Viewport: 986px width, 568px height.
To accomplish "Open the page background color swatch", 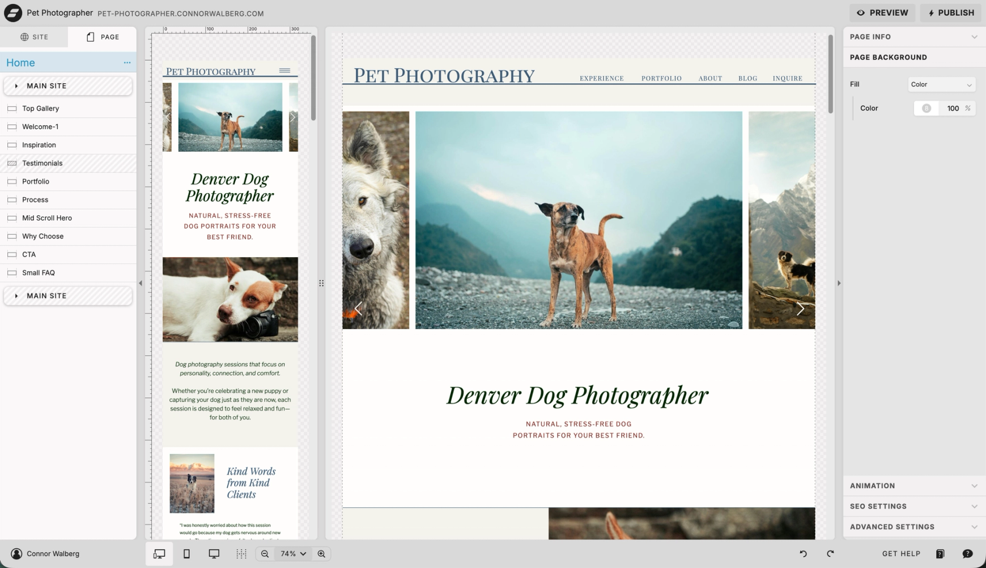I will click(x=926, y=108).
